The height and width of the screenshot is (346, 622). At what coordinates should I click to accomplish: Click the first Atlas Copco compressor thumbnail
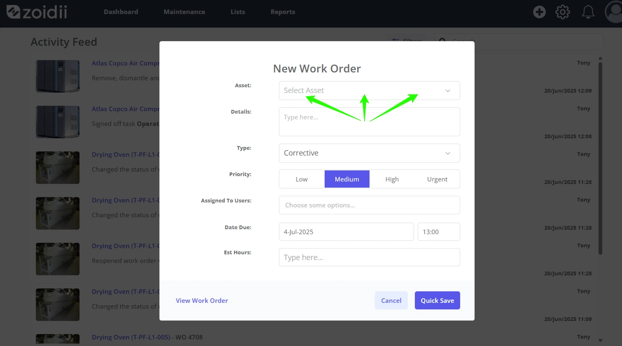coord(58,76)
